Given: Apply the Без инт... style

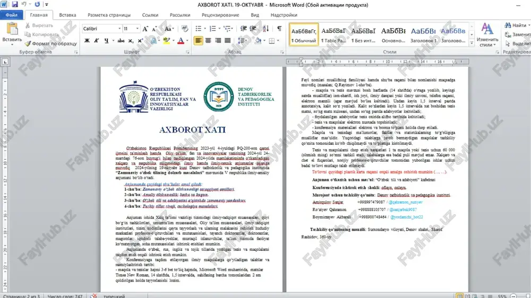Looking at the screenshot, I should [363, 35].
